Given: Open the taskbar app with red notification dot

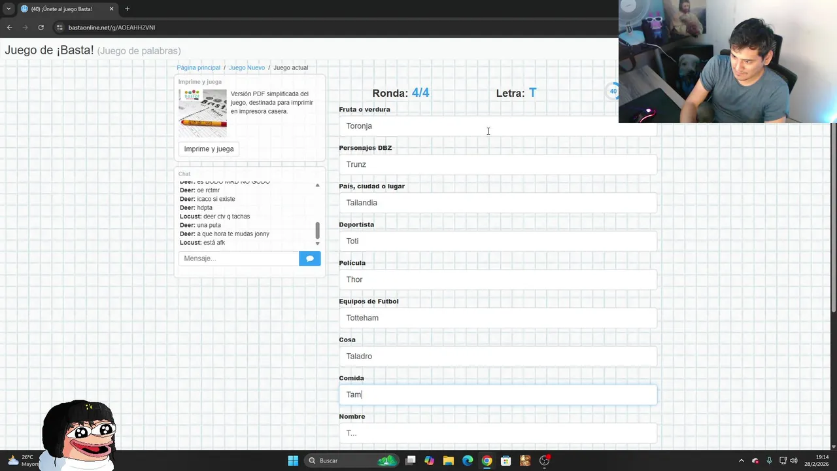Looking at the screenshot, I should point(545,461).
